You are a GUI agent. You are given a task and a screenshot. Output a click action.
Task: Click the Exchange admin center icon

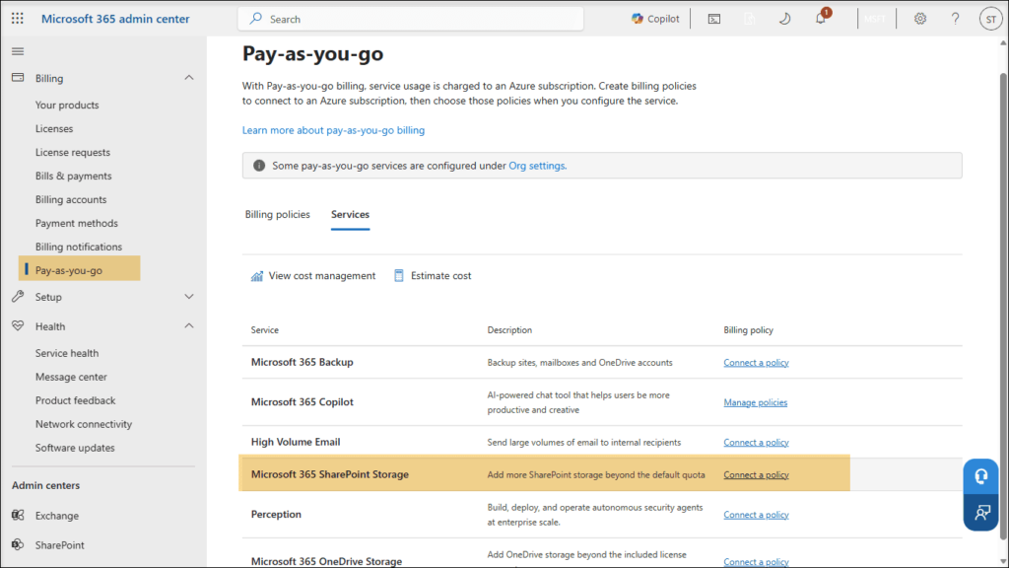[18, 515]
